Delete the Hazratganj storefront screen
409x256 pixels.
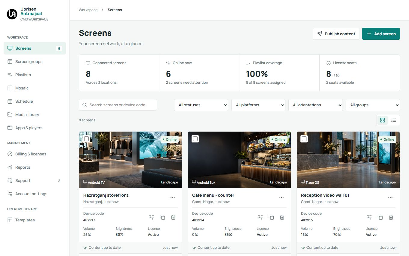[173, 217]
